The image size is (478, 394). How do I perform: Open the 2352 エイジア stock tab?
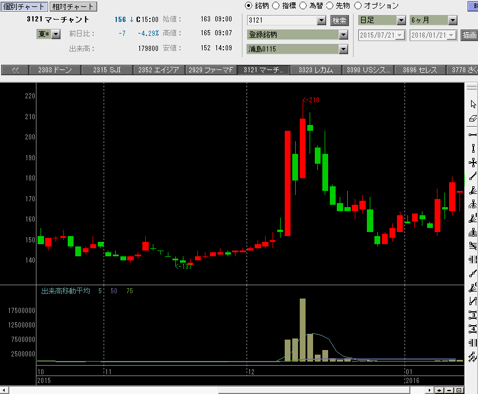pos(159,70)
